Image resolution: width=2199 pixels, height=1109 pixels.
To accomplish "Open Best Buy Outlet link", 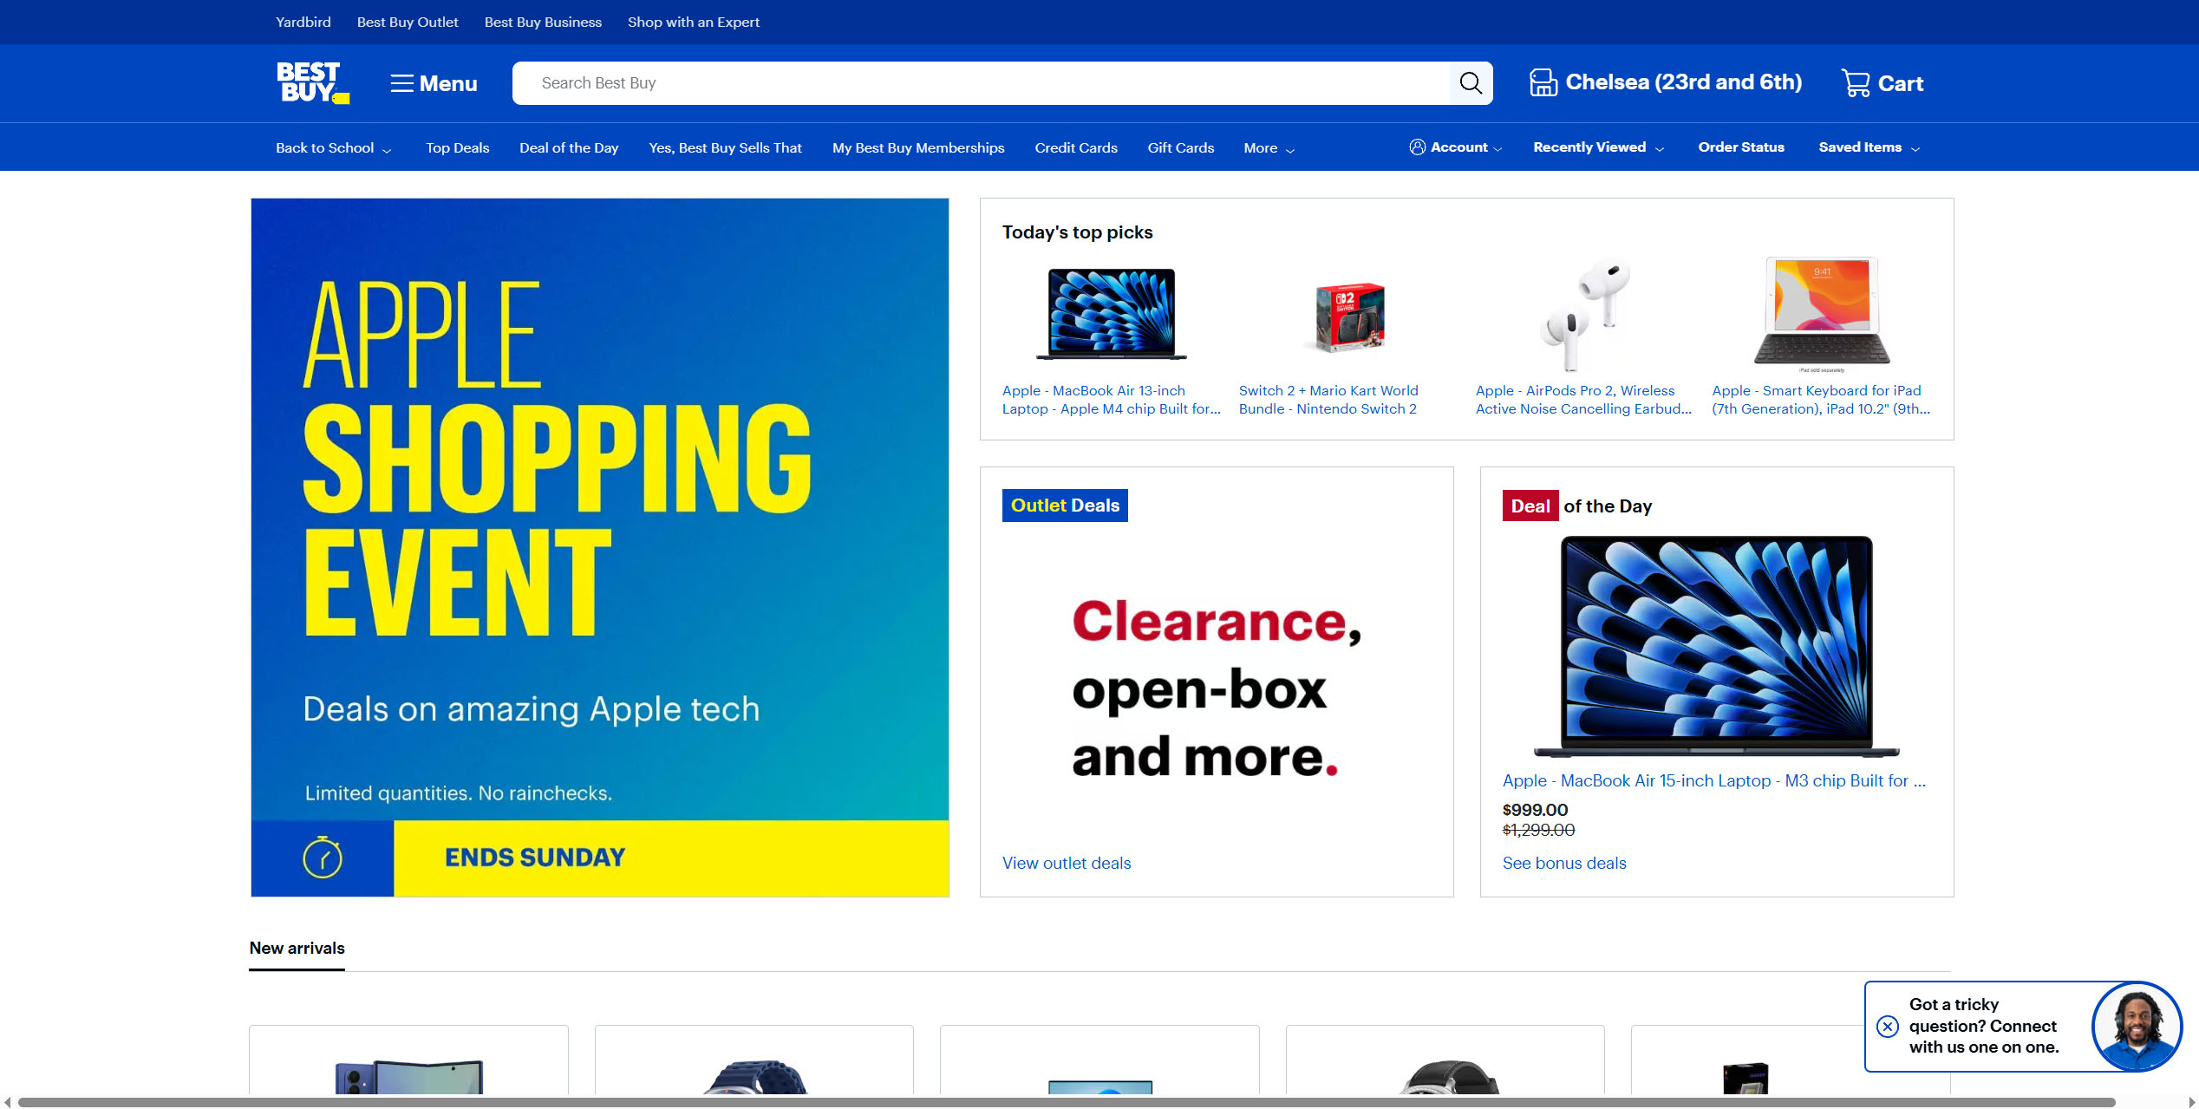I will pyautogui.click(x=408, y=23).
